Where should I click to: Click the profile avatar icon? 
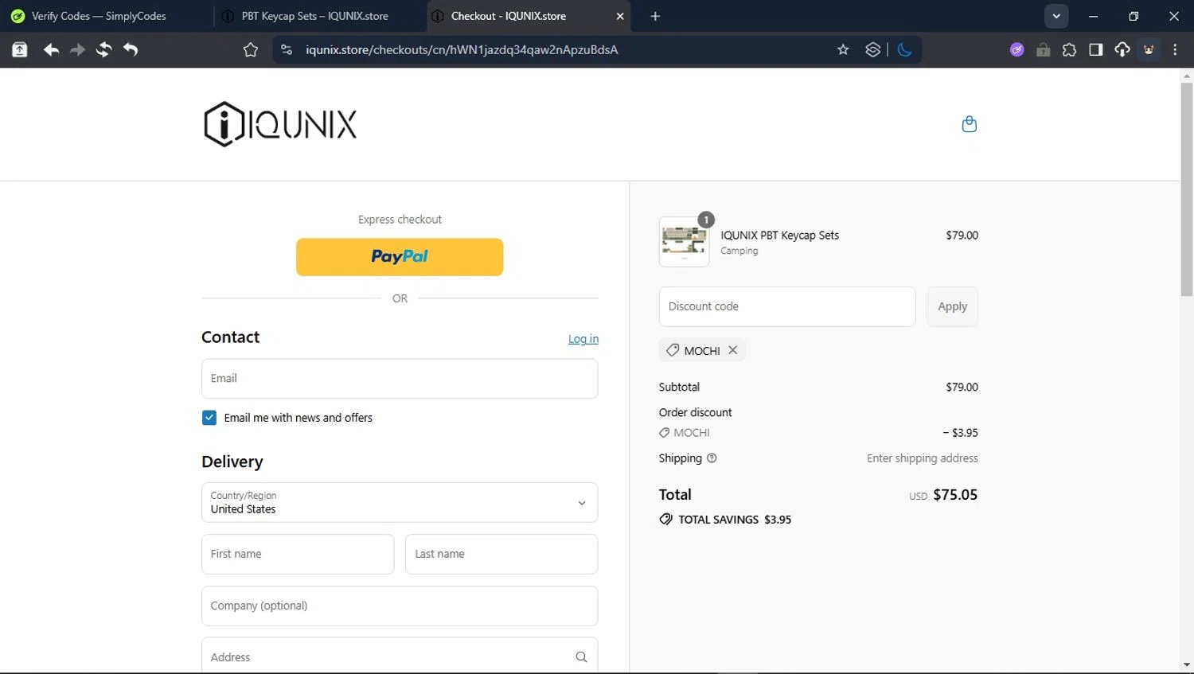pos(1149,49)
